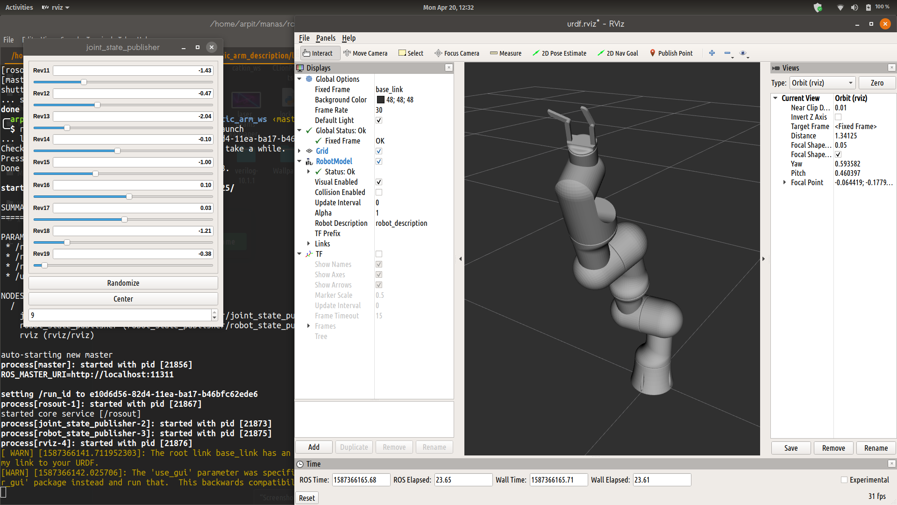
Task: Expand the Links tree item
Action: click(x=308, y=244)
